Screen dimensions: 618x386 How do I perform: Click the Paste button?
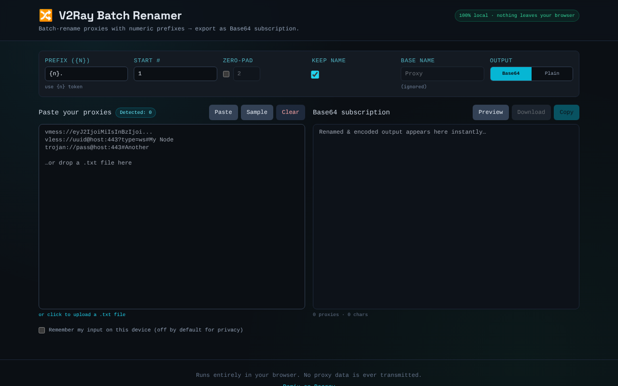point(224,112)
